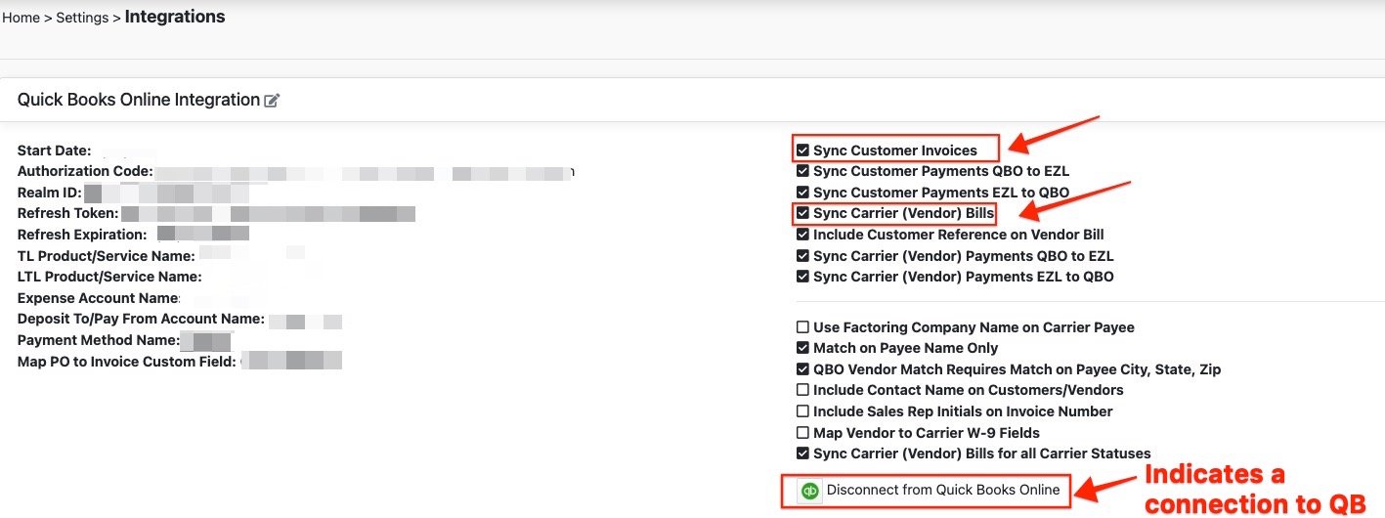Click the Map PO to Invoice Custom Field label
Image resolution: width=1385 pixels, height=518 pixels.
[127, 362]
